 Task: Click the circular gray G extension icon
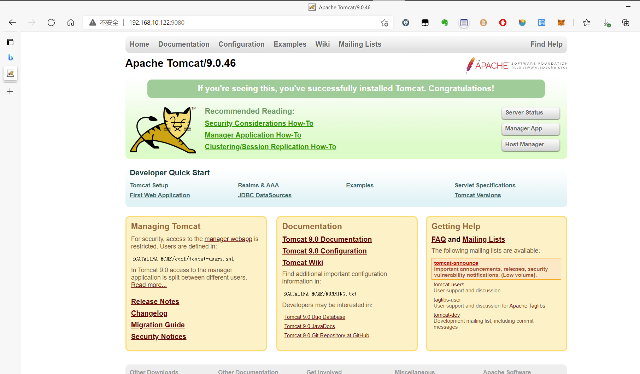coord(406,23)
